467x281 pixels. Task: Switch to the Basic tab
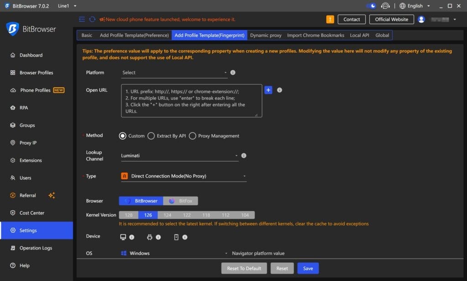pos(87,35)
